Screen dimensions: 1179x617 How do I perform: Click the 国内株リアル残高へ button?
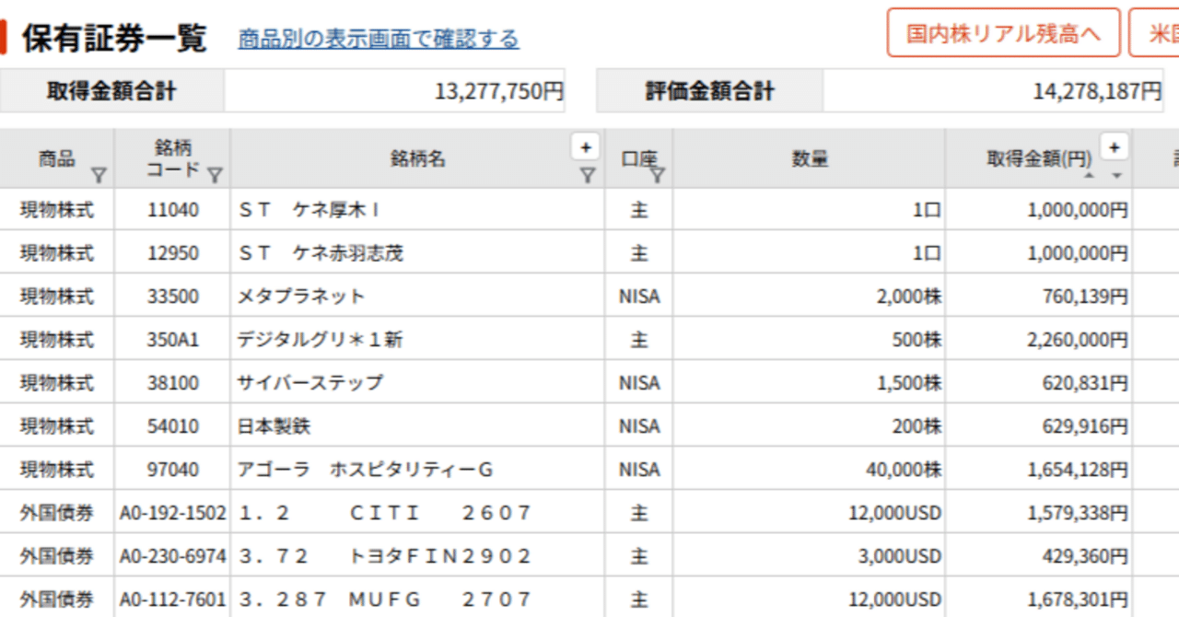click(x=1001, y=33)
